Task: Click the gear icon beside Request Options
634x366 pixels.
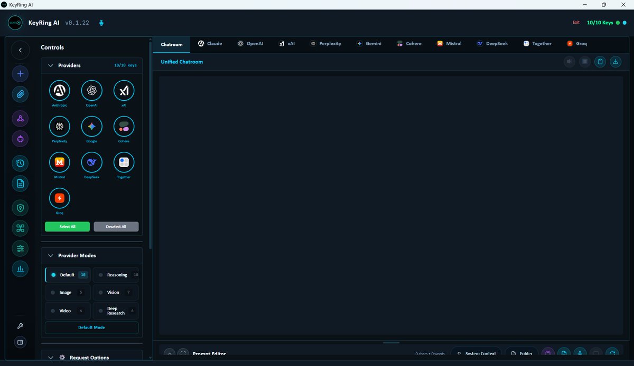Action: point(62,358)
